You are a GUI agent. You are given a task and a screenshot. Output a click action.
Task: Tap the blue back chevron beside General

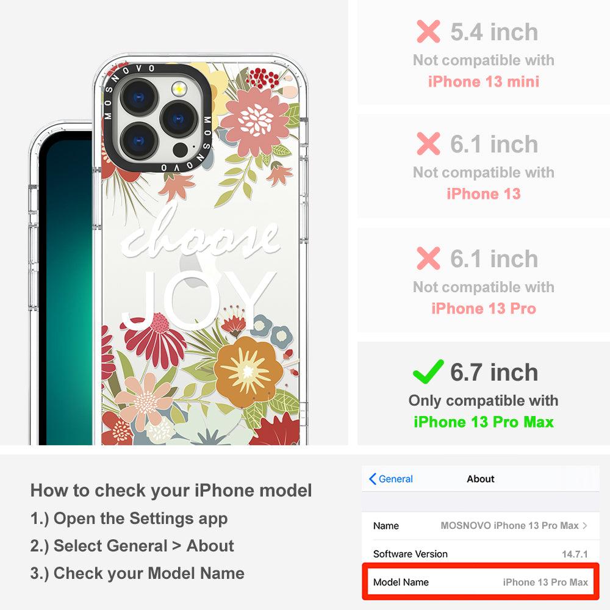(x=372, y=479)
